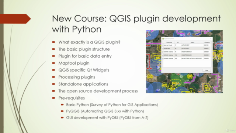Select the Red-tail Hawk constraint cell
The width and height of the screenshot is (236, 133).
click(x=169, y=45)
